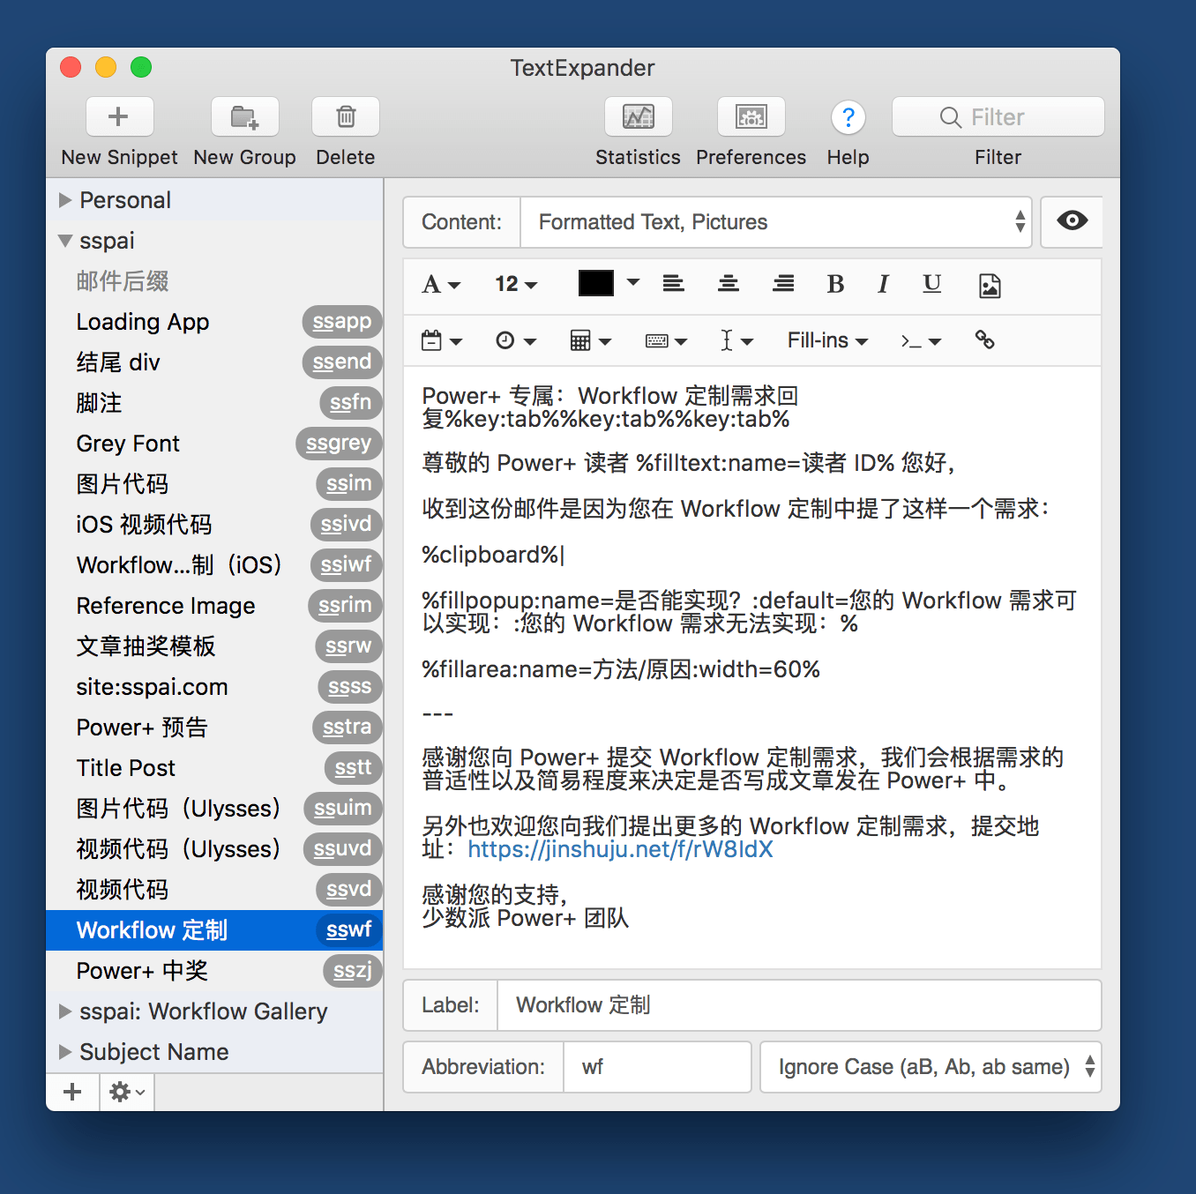Expand the Personal group

click(65, 200)
